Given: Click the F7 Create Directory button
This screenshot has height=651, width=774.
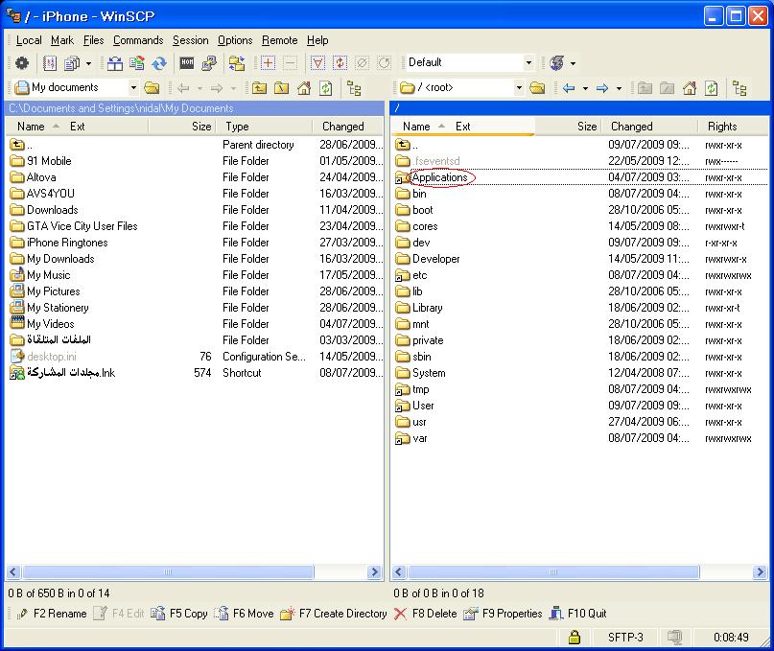Looking at the screenshot, I should (334, 614).
